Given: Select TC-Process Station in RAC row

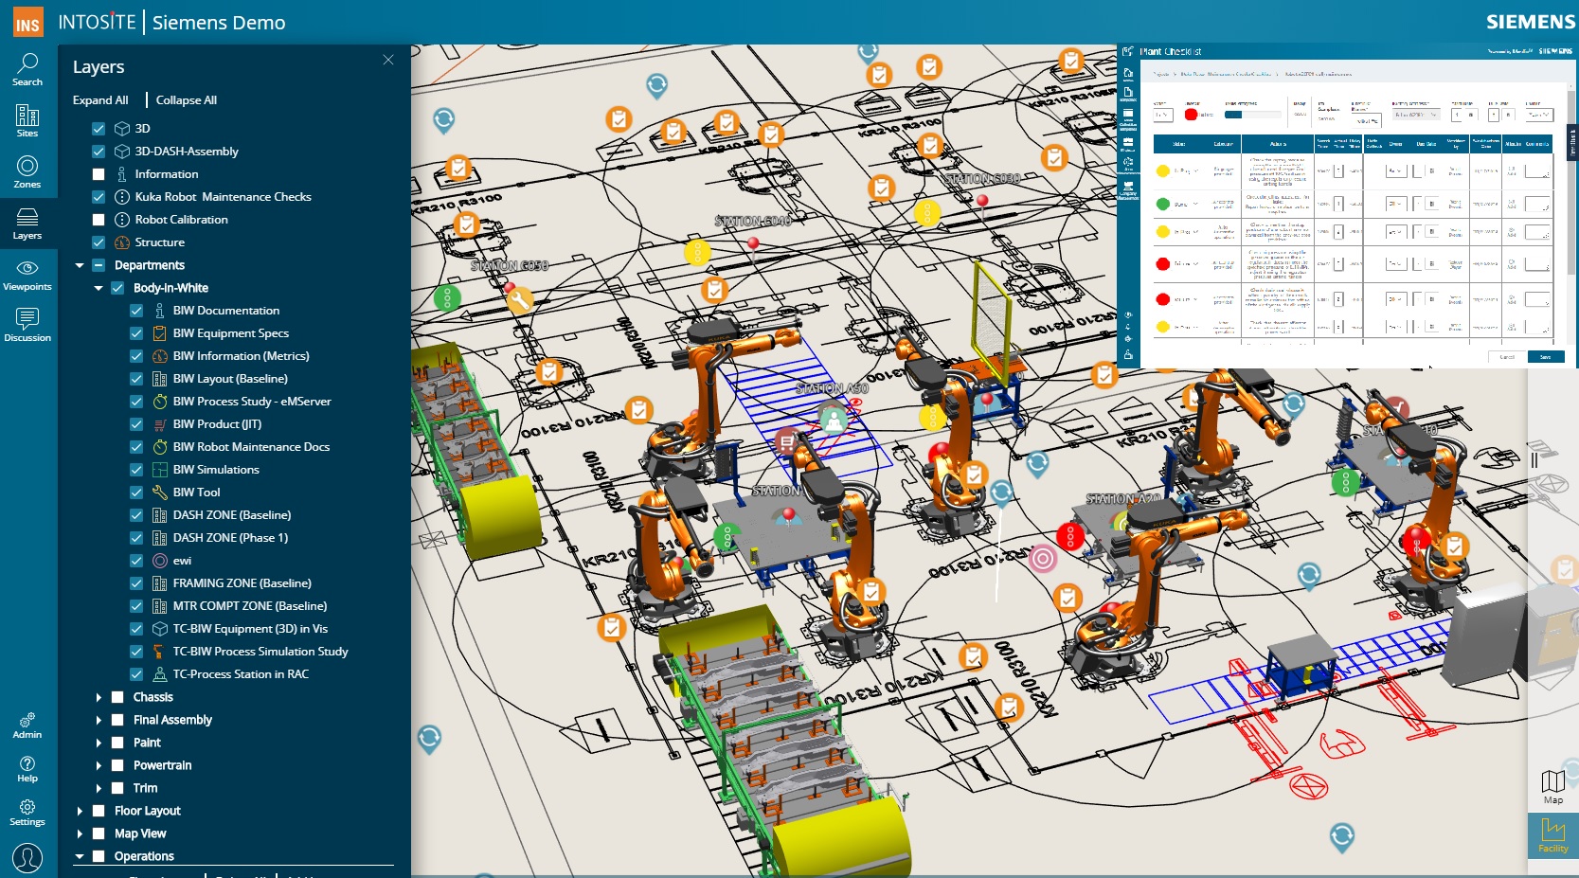Looking at the screenshot, I should [241, 673].
